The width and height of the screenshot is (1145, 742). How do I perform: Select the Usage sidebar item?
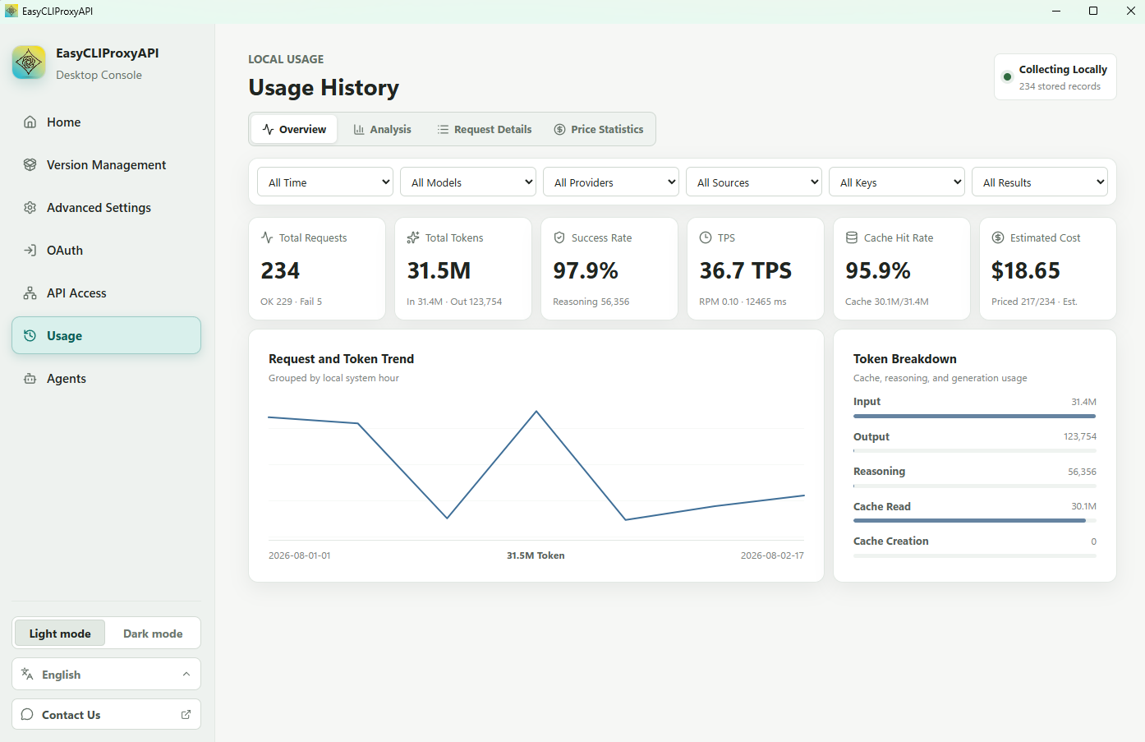[x=106, y=335]
